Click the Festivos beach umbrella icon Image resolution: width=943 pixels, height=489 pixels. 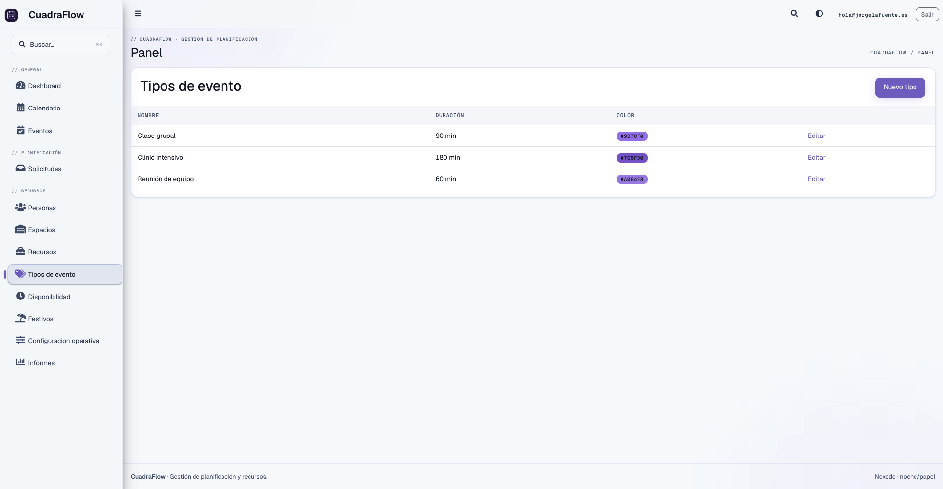pyautogui.click(x=20, y=318)
